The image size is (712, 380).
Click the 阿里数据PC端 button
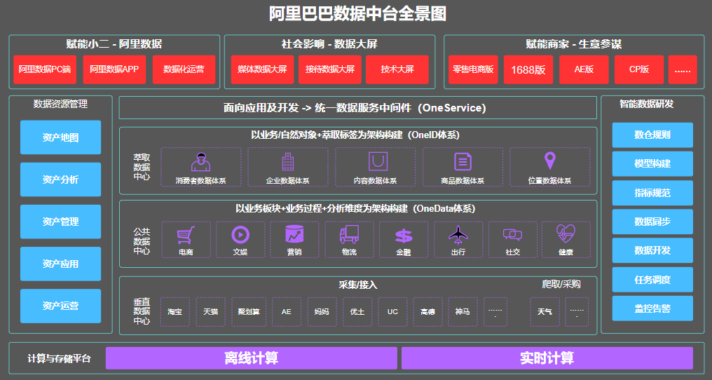tap(45, 69)
